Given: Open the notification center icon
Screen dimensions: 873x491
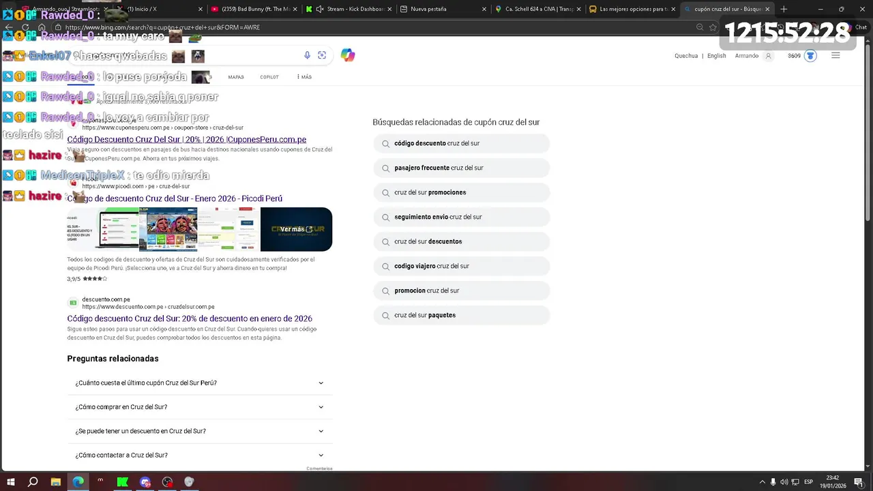Looking at the screenshot, I should (x=860, y=482).
